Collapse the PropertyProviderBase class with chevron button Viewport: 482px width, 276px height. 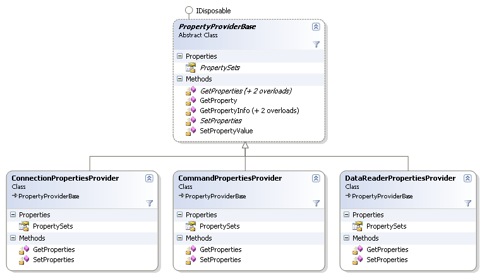(x=316, y=27)
